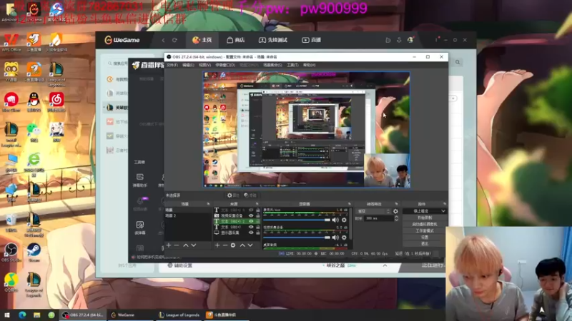Screen dimensions: 572x321
Task: Add a new scene in OBS
Action: point(169,245)
